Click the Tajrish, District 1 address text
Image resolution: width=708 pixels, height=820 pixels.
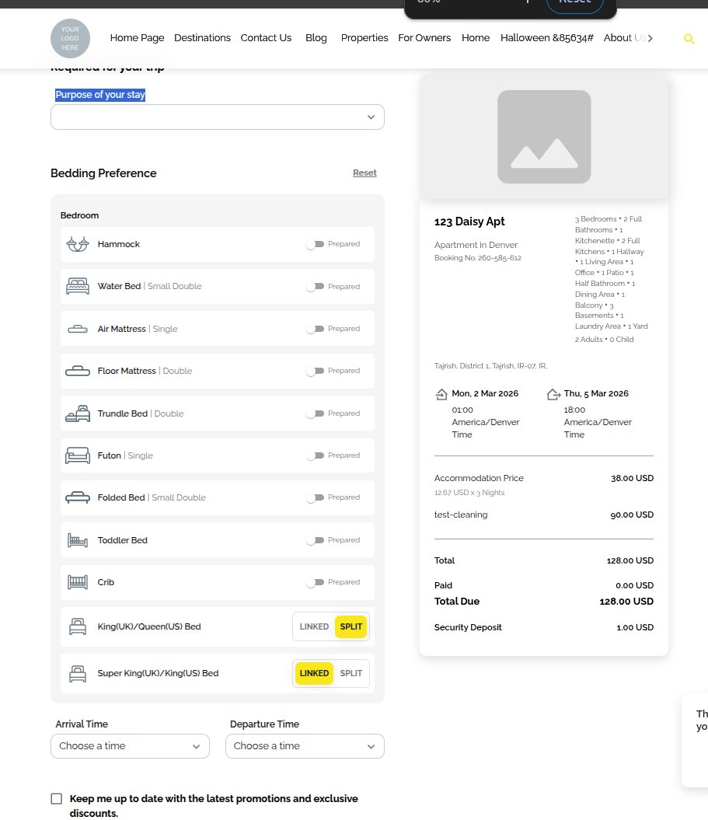[x=491, y=366]
